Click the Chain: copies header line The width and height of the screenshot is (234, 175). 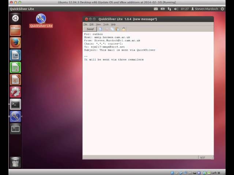tap(103, 44)
